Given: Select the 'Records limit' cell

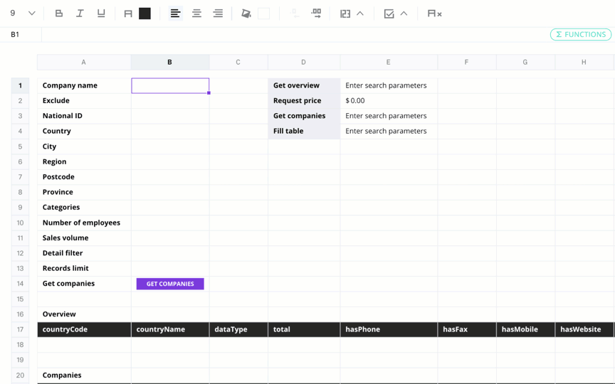Looking at the screenshot, I should coord(84,268).
